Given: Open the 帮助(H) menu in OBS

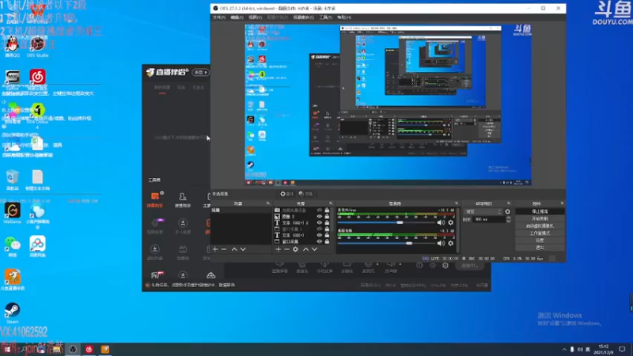Looking at the screenshot, I should coord(344,17).
